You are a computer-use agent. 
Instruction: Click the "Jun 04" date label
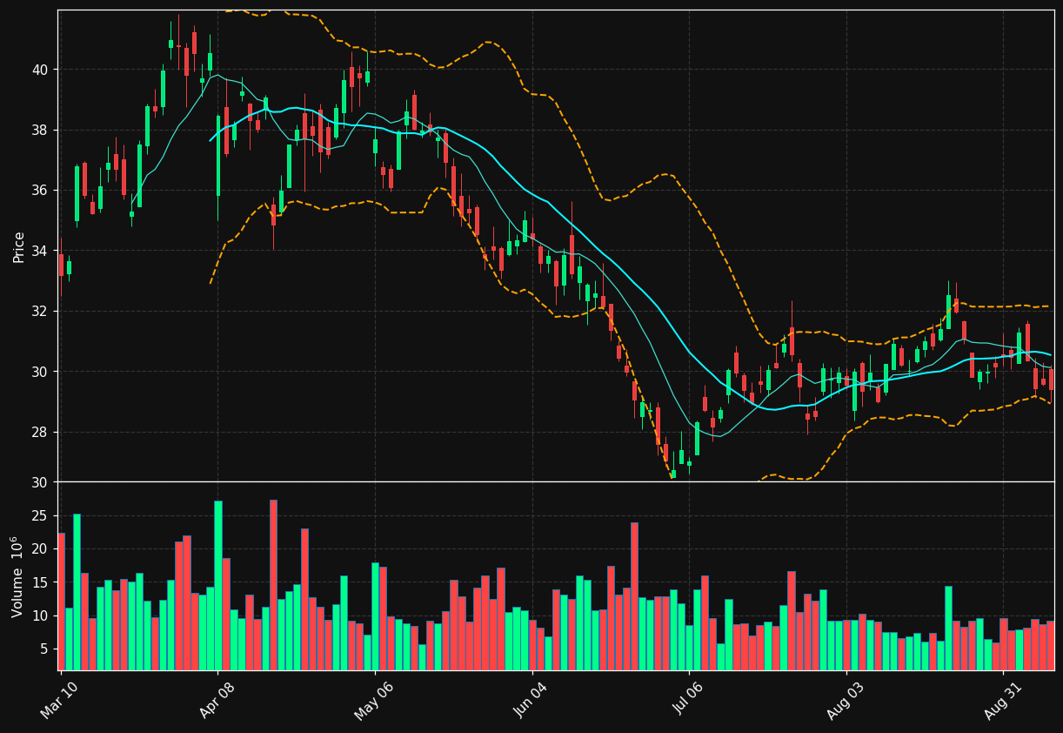click(531, 700)
